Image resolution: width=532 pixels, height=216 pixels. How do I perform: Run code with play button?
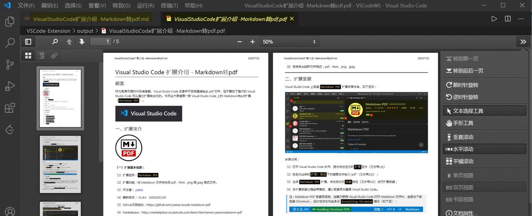point(494,19)
